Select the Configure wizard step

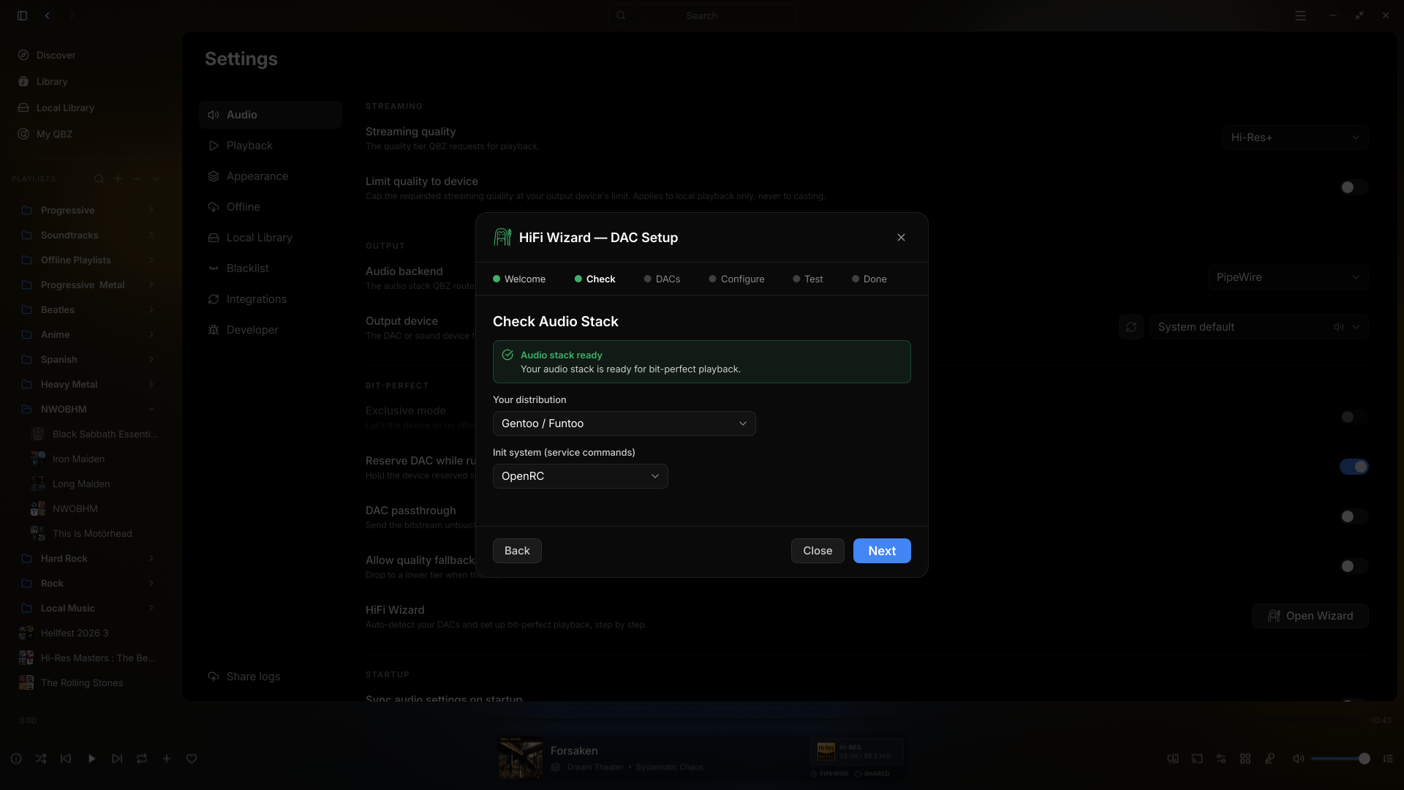737,279
